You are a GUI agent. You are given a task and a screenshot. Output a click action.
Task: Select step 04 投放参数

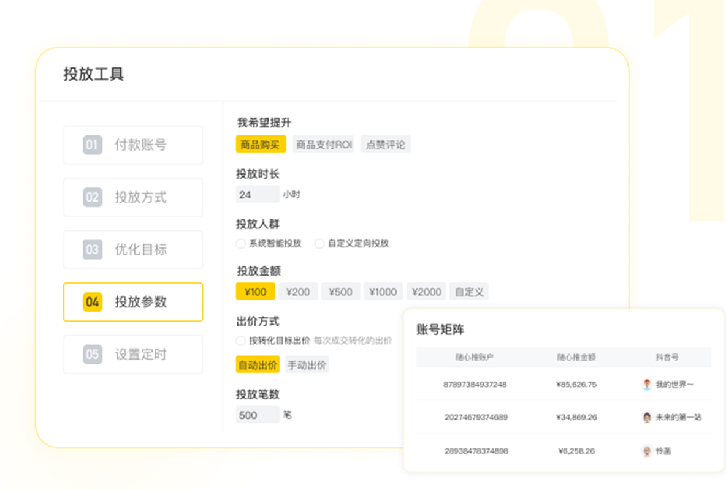pos(133,302)
